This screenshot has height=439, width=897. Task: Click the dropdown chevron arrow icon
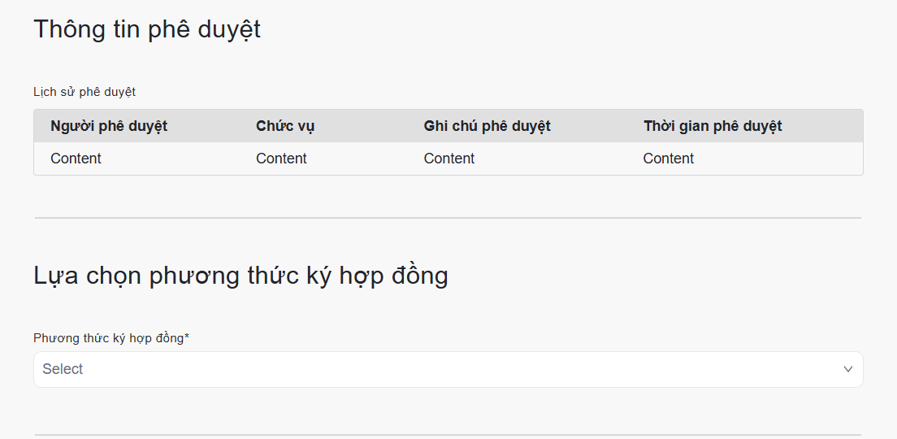[847, 369]
